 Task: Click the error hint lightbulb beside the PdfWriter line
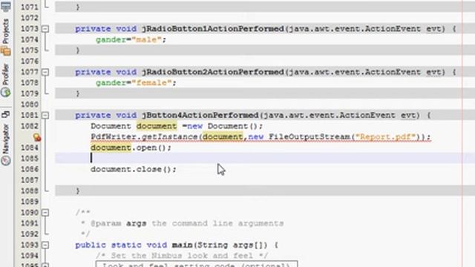37,137
